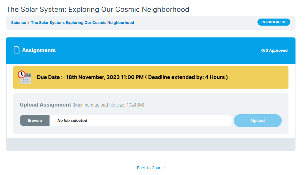Open the Science breadcrumb link
307x175 pixels.
[19, 23]
